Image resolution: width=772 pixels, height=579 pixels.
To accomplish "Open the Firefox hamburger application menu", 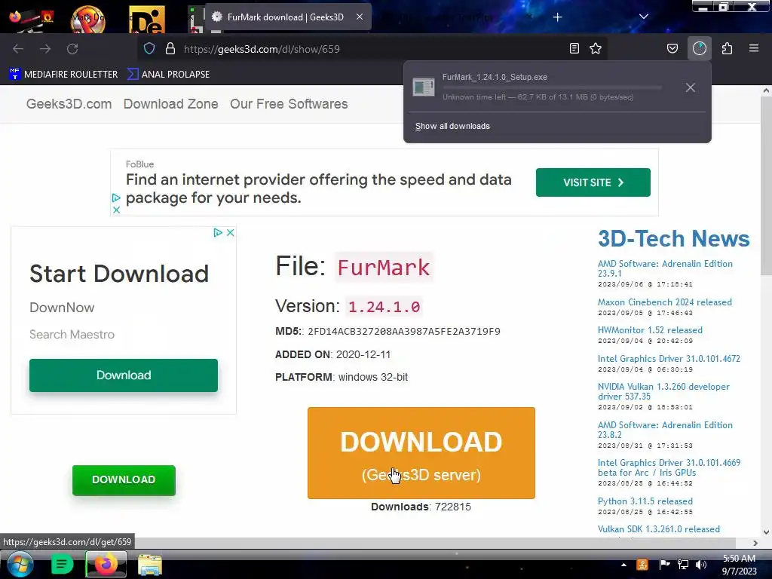I will pyautogui.click(x=754, y=48).
